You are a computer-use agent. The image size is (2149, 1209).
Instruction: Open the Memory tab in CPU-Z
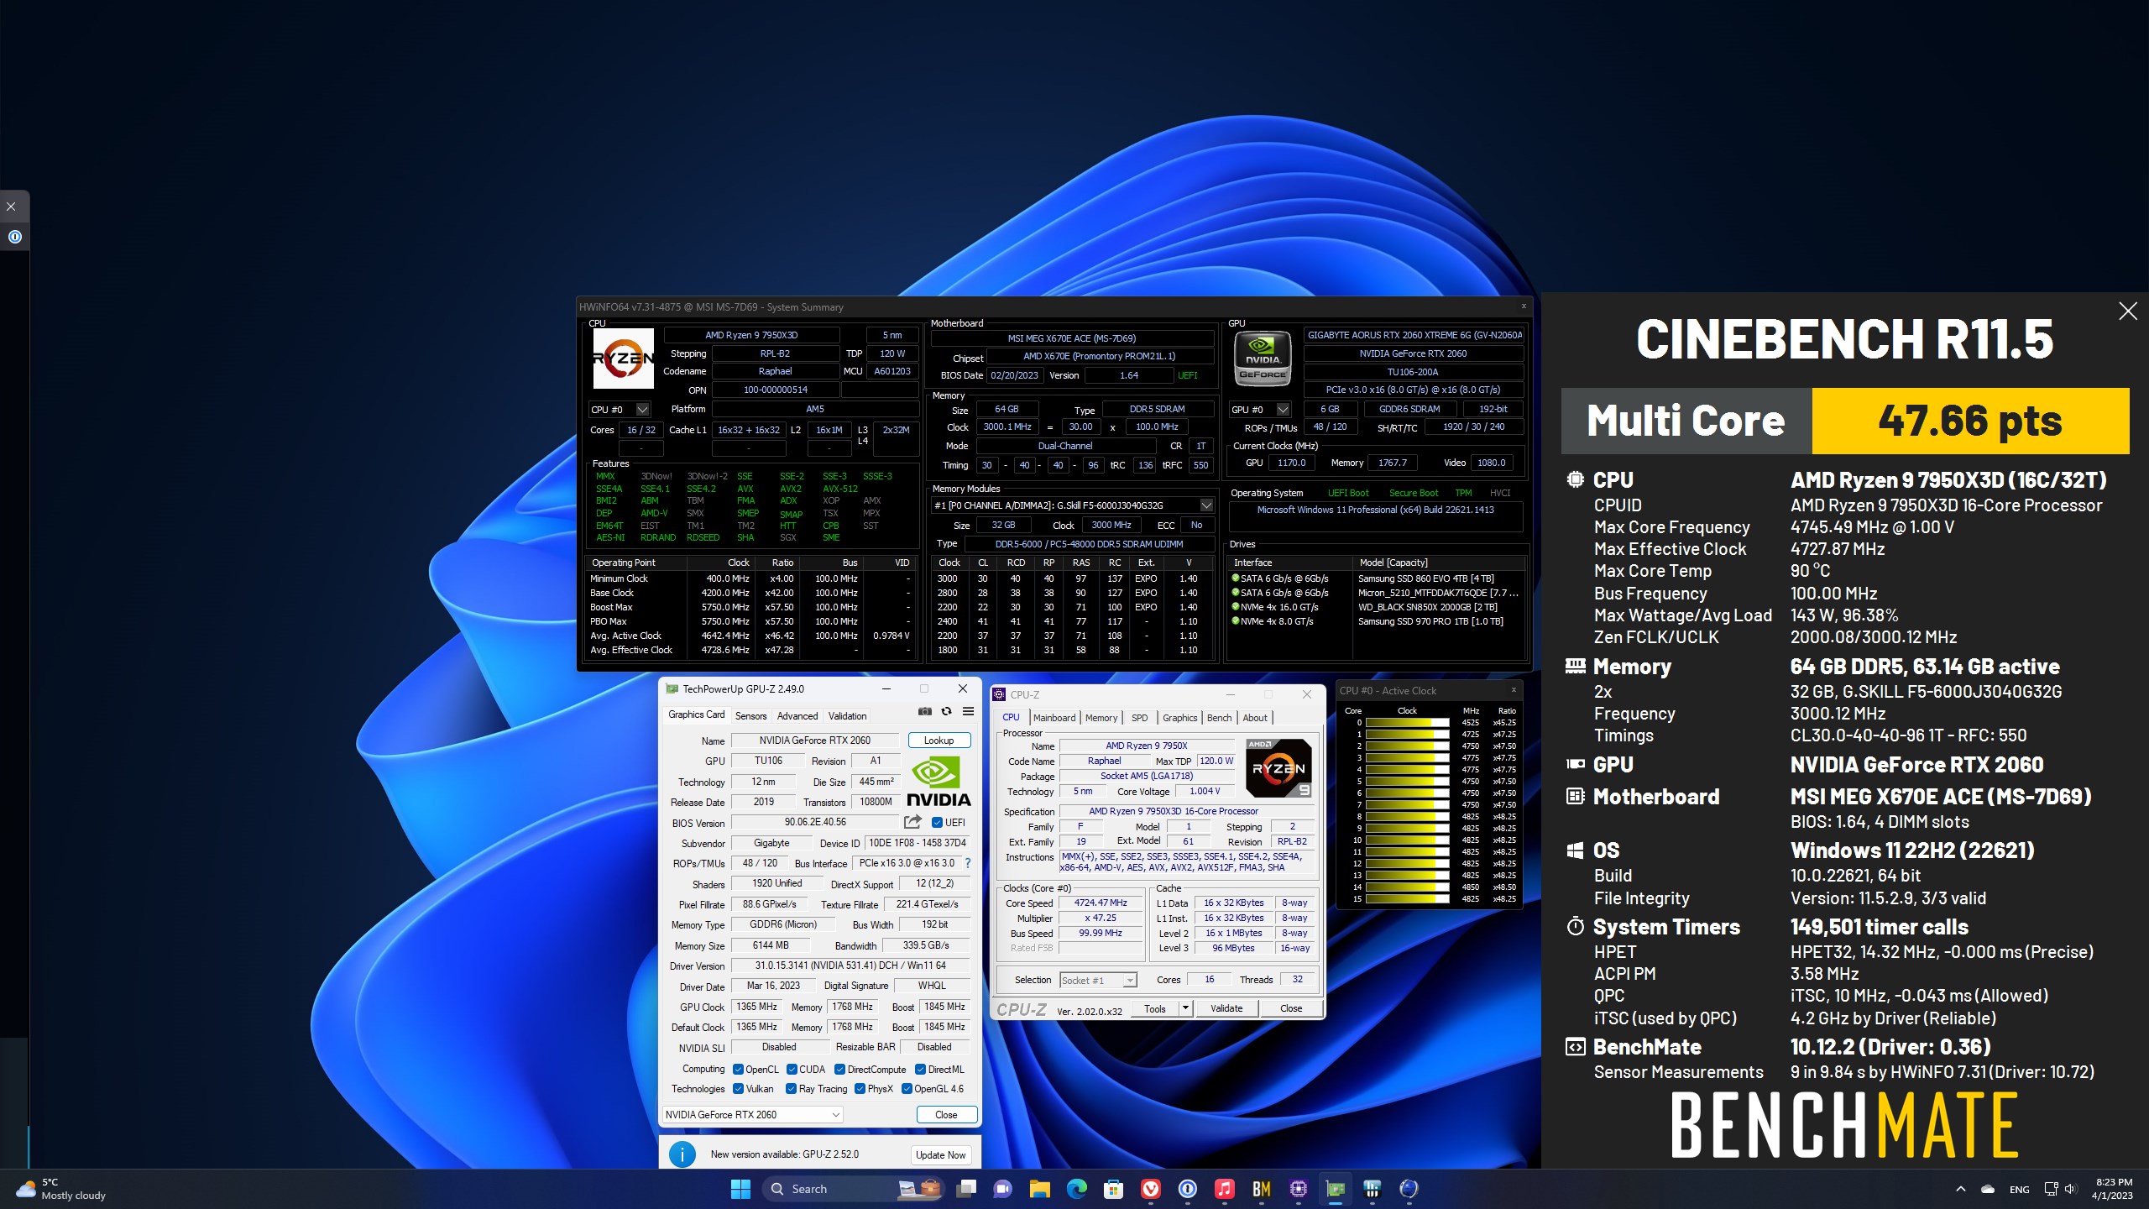pyautogui.click(x=1101, y=718)
